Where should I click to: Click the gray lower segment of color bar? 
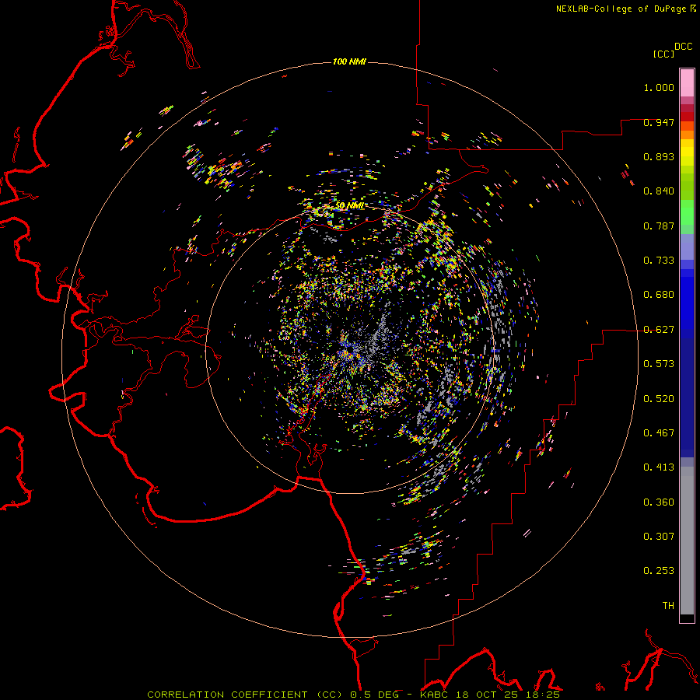coord(687,541)
